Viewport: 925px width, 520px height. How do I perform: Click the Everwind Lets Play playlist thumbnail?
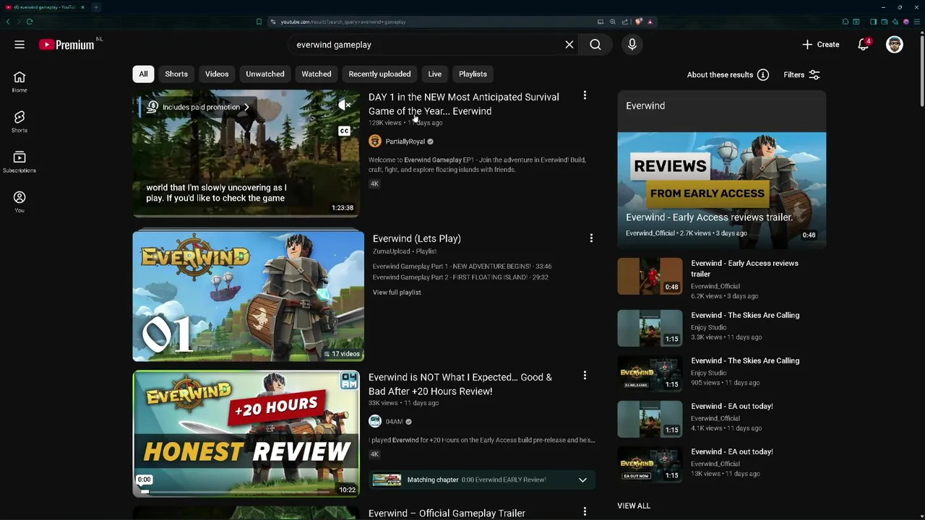[248, 295]
